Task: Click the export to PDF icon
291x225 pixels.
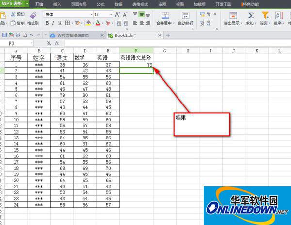Action: coord(11,35)
